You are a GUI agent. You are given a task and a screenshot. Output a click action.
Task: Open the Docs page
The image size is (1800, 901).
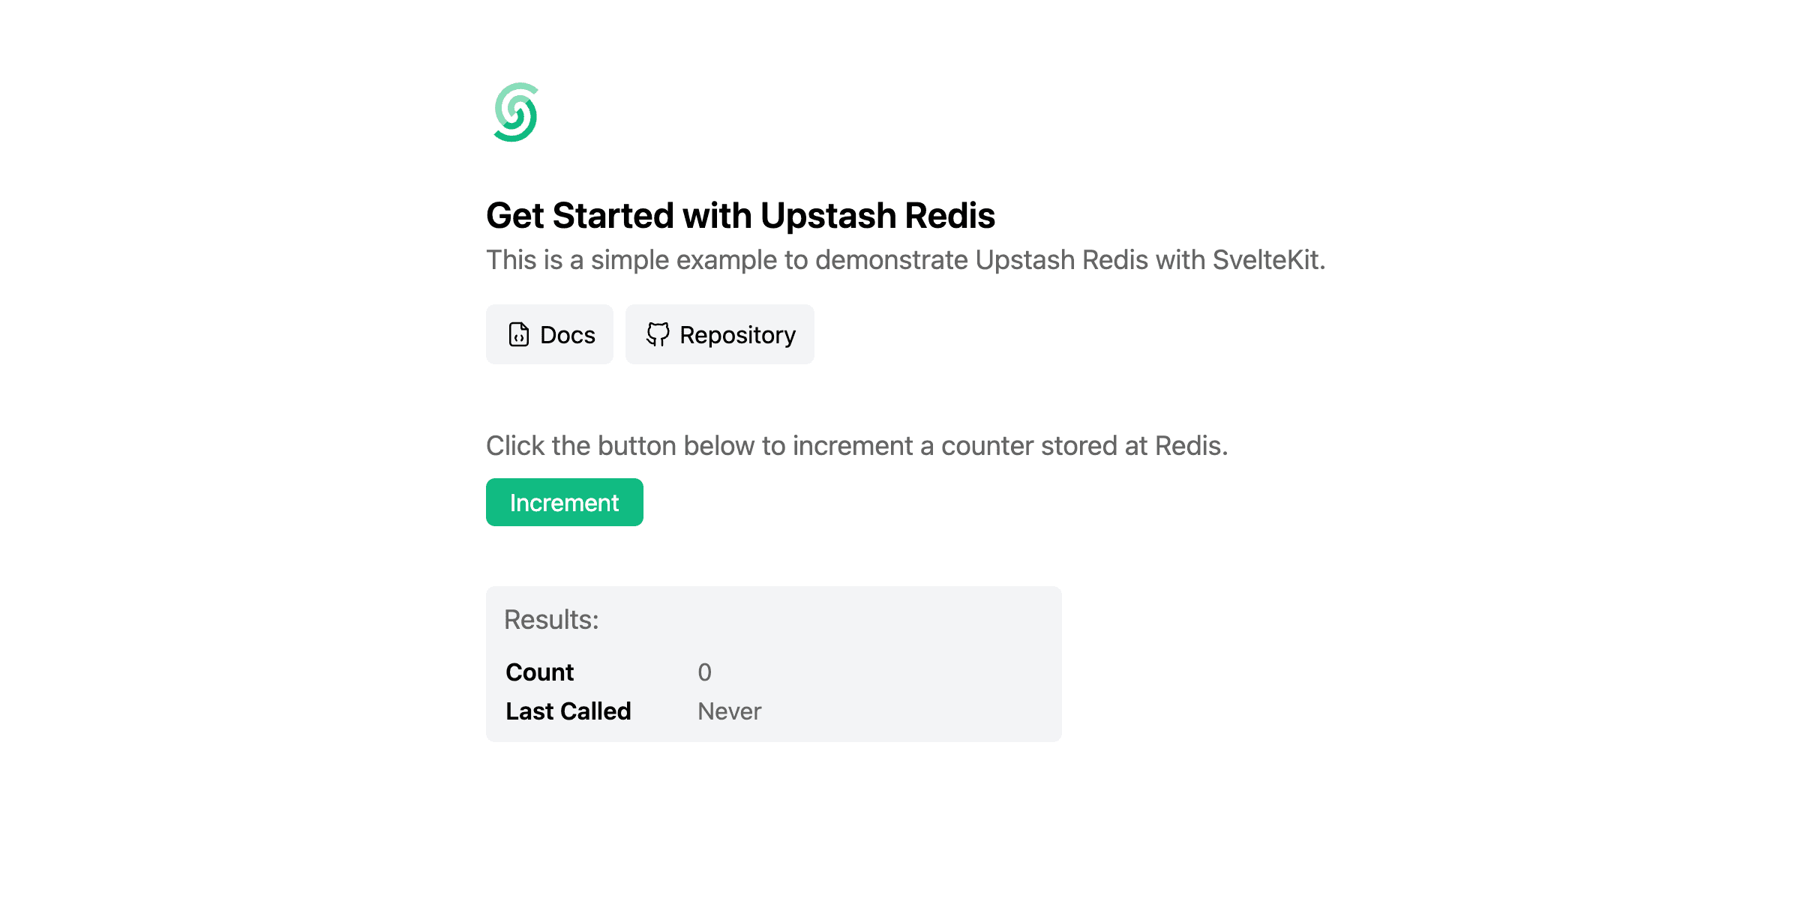(550, 335)
